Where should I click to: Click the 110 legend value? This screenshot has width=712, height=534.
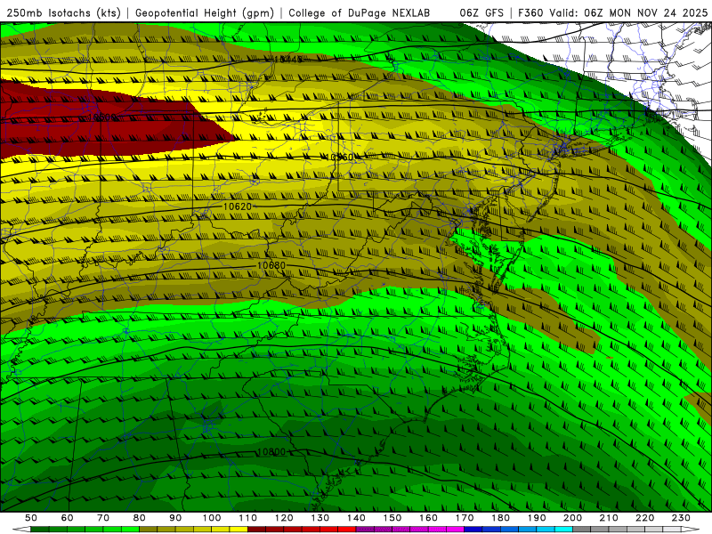coord(248,518)
